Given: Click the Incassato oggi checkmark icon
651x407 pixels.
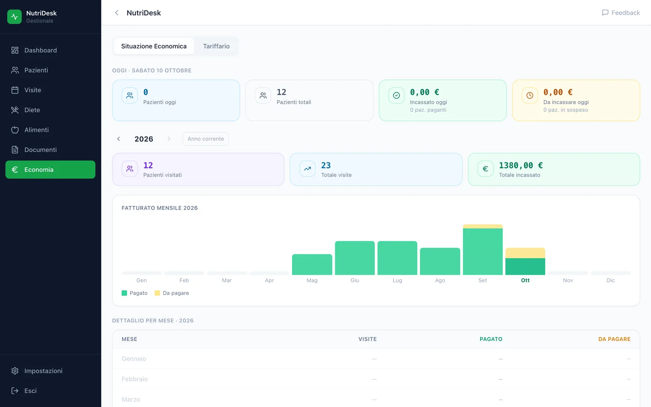Looking at the screenshot, I should point(396,96).
